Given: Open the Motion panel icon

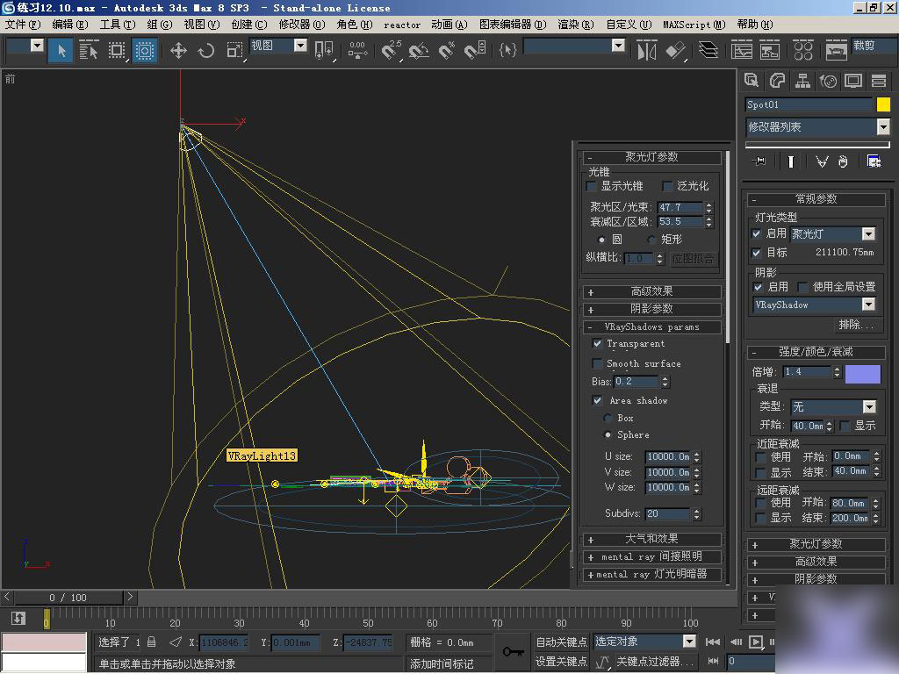Looking at the screenshot, I should (828, 82).
